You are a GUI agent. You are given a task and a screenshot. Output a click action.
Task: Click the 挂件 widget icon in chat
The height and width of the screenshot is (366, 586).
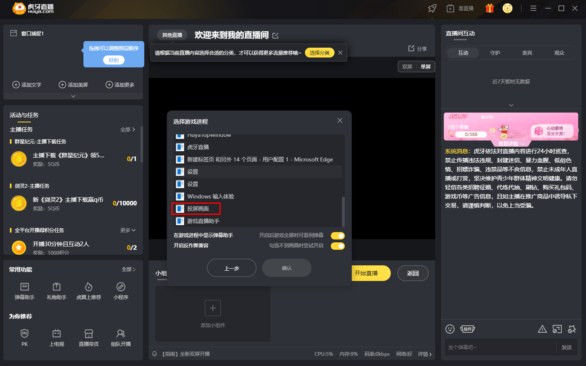tap(468, 329)
